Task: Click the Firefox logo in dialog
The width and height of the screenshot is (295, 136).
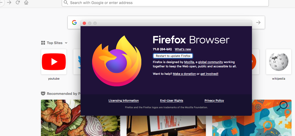Action: coord(117,61)
